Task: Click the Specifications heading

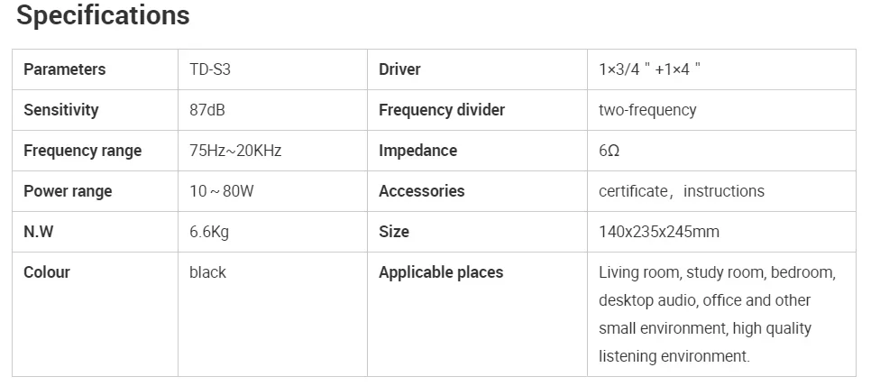Action: (x=103, y=15)
